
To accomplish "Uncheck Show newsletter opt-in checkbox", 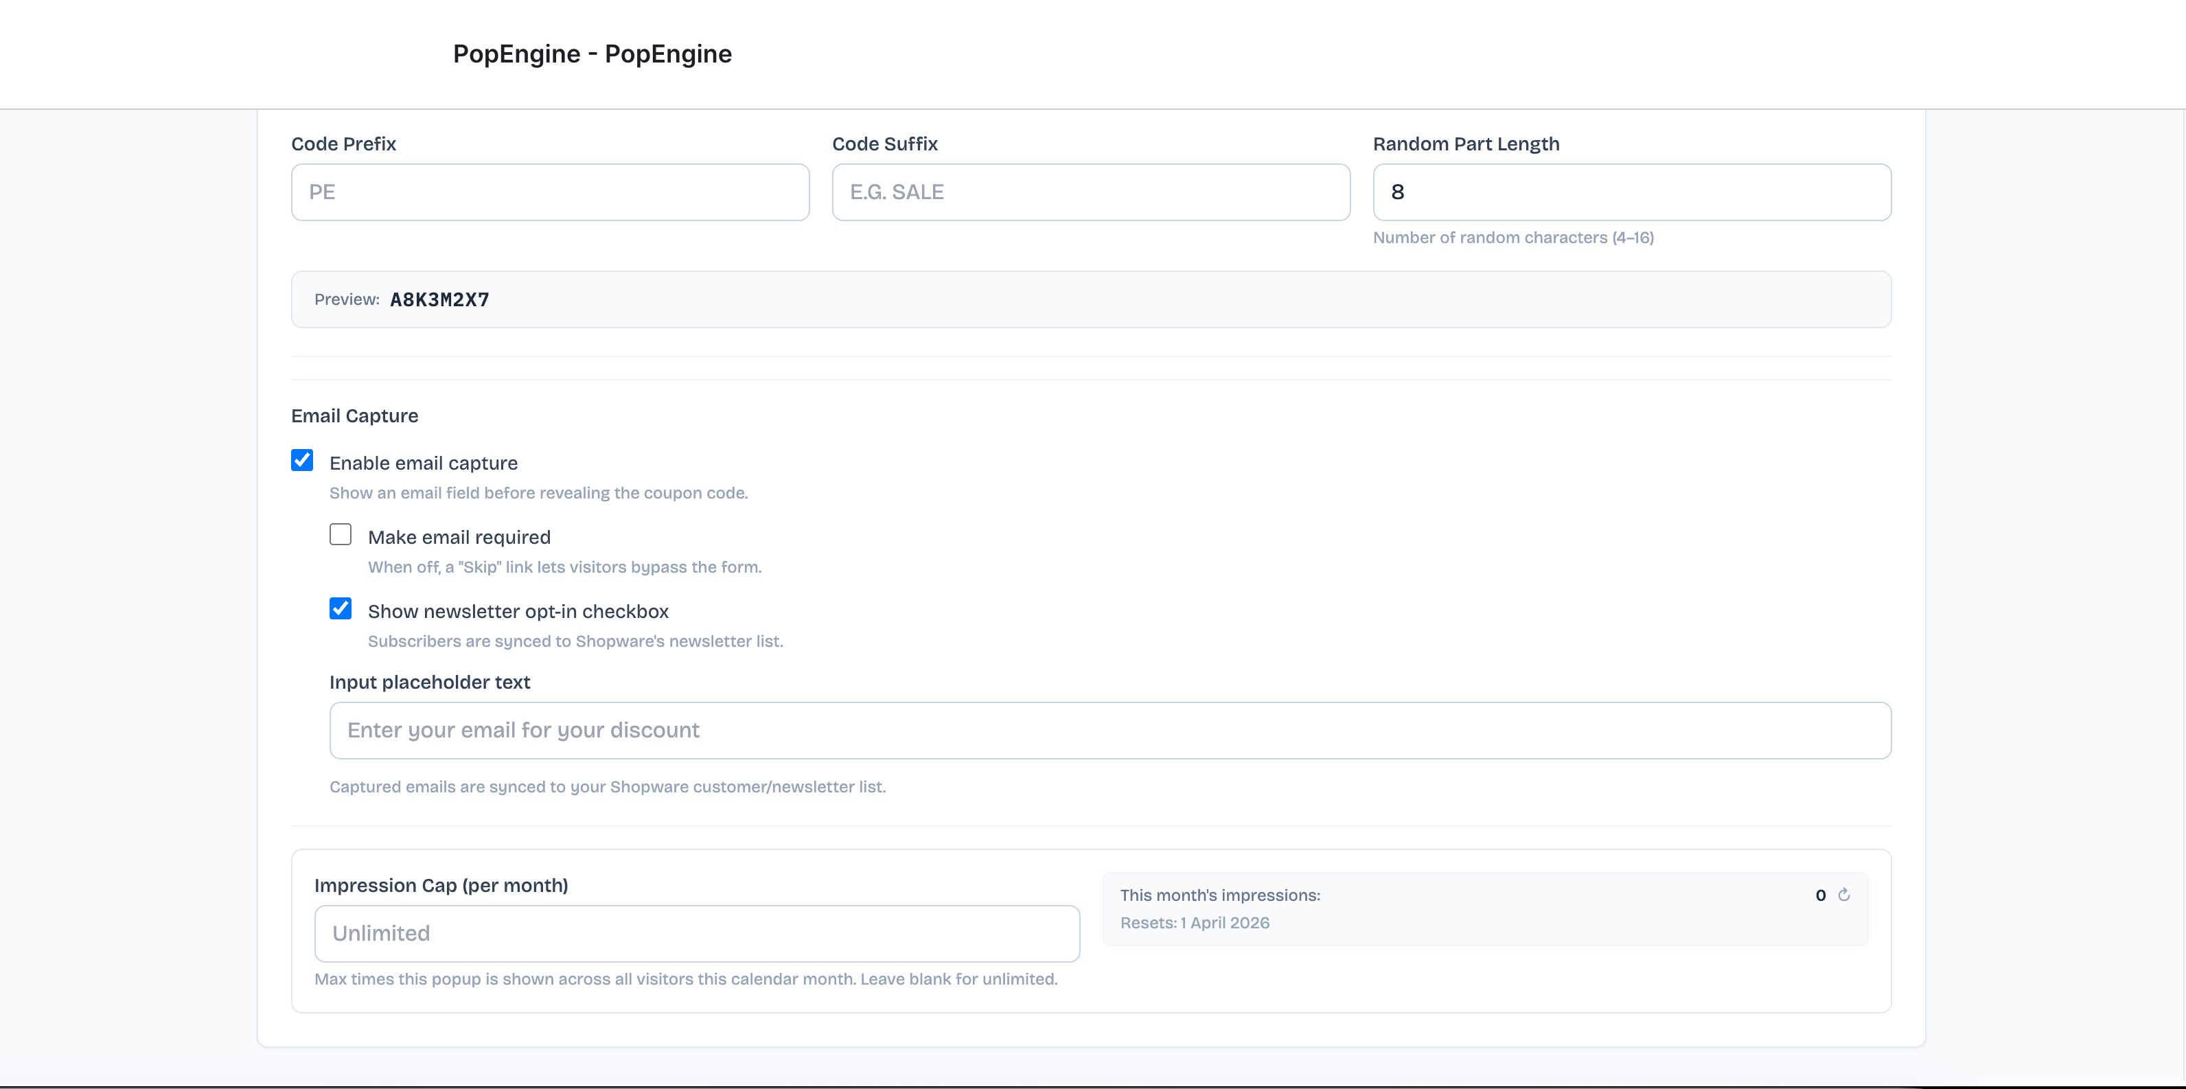I will 341,608.
